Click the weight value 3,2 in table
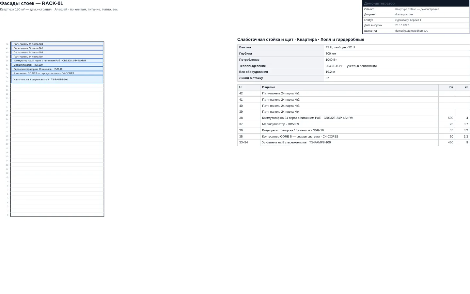470x294 pixels. [466, 130]
